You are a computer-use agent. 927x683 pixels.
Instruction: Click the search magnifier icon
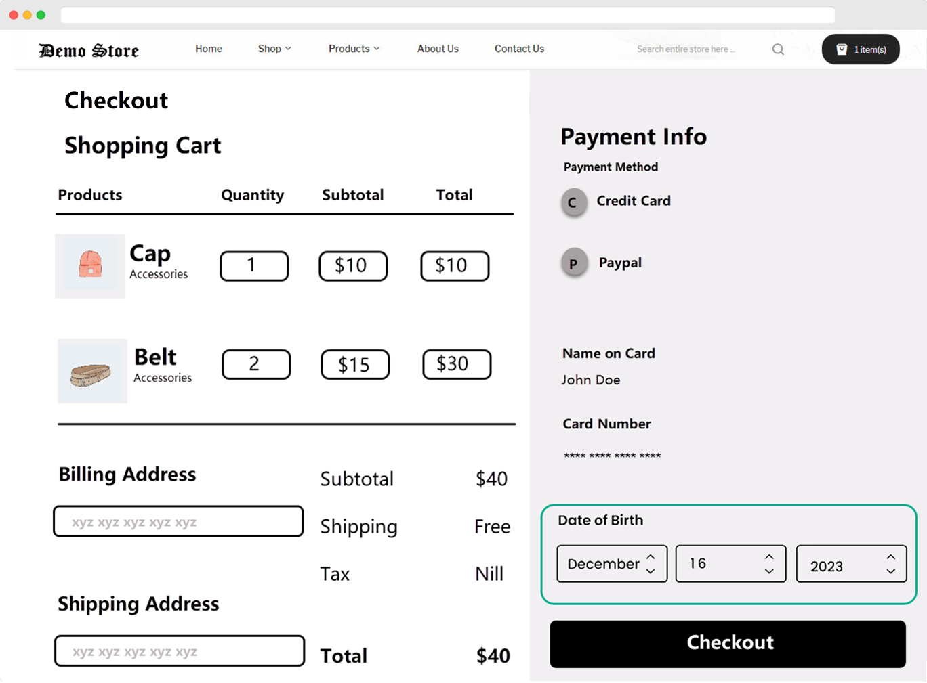778,49
